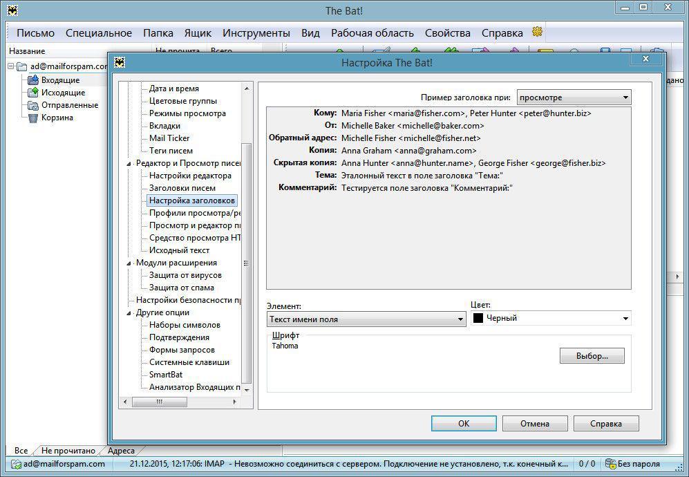Open the Рабочая область menu
Image resolution: width=689 pixels, height=477 pixels.
[x=372, y=33]
